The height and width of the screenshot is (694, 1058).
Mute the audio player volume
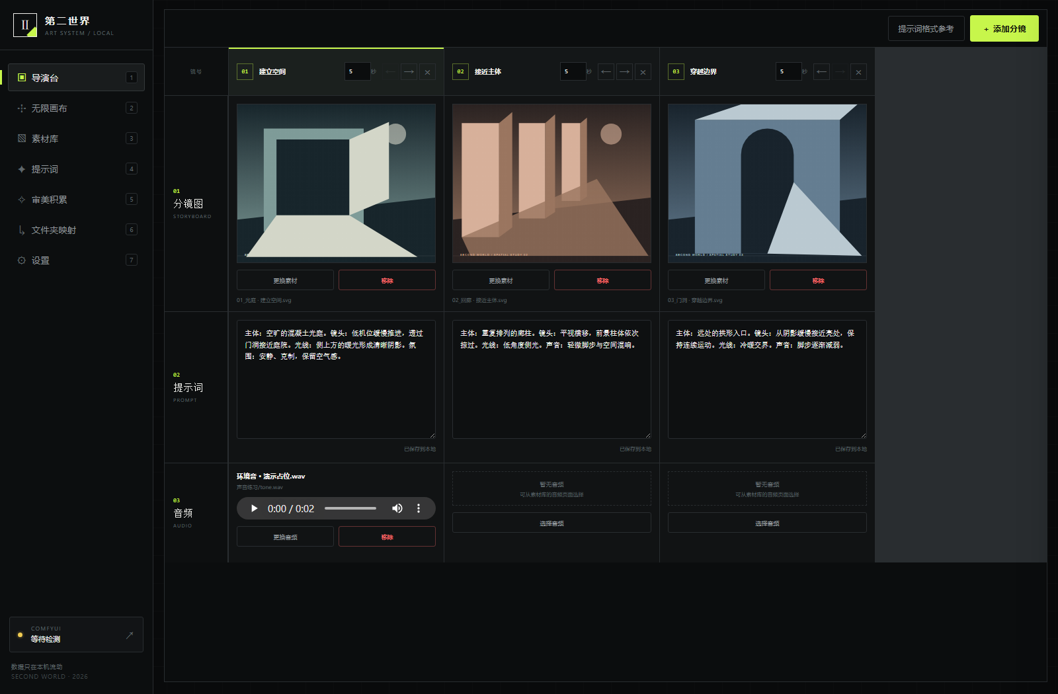pos(397,508)
